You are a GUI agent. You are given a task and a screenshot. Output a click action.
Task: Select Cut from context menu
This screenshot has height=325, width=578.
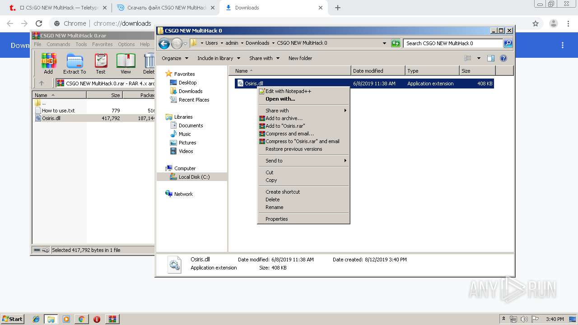(303, 172)
